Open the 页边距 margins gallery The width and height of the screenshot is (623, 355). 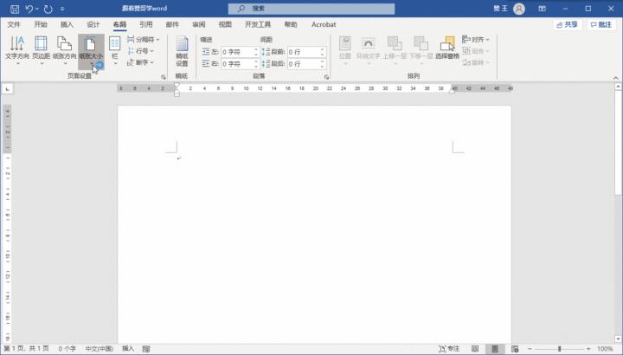[x=41, y=50]
